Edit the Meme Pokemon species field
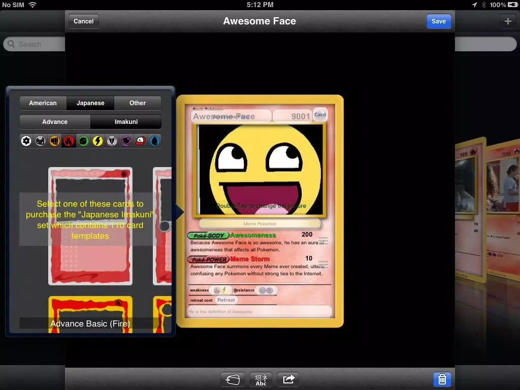520x390 pixels. [260, 224]
